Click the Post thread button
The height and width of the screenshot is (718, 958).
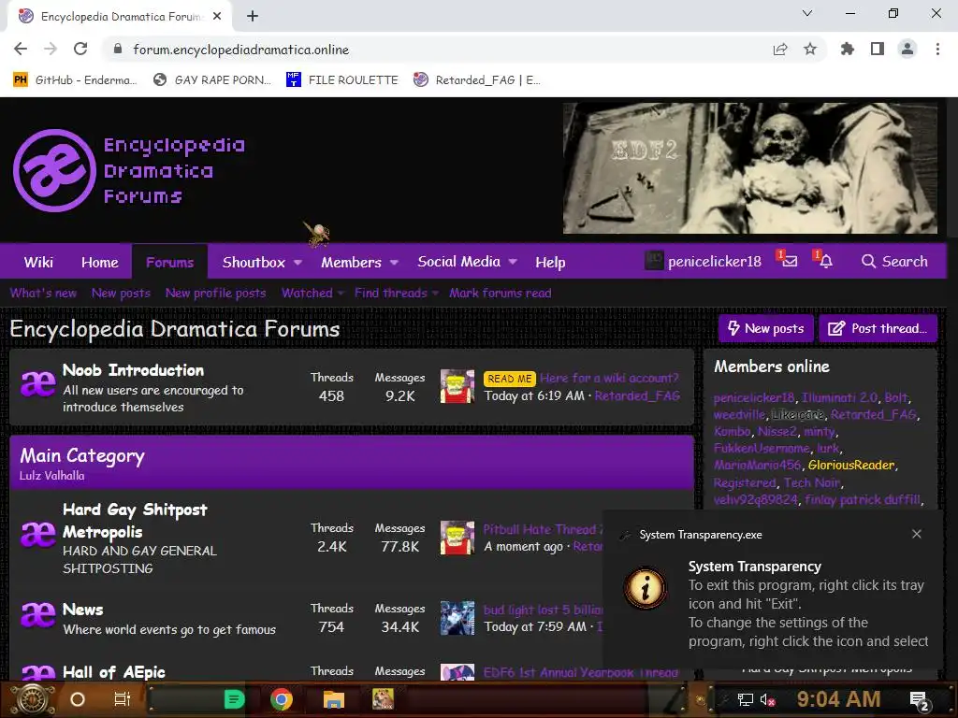click(878, 328)
